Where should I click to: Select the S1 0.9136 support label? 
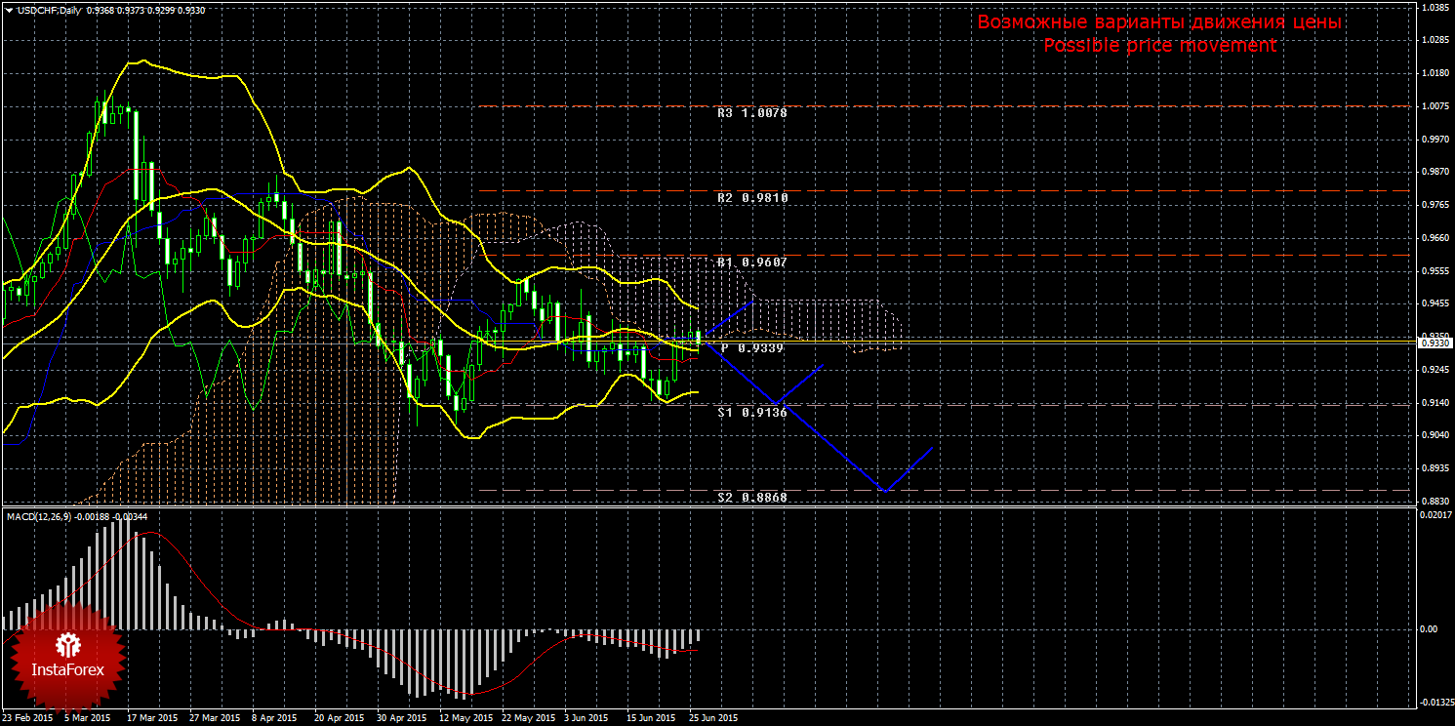point(751,413)
